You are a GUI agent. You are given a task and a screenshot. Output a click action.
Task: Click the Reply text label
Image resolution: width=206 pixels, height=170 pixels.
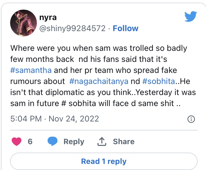(x=74, y=142)
